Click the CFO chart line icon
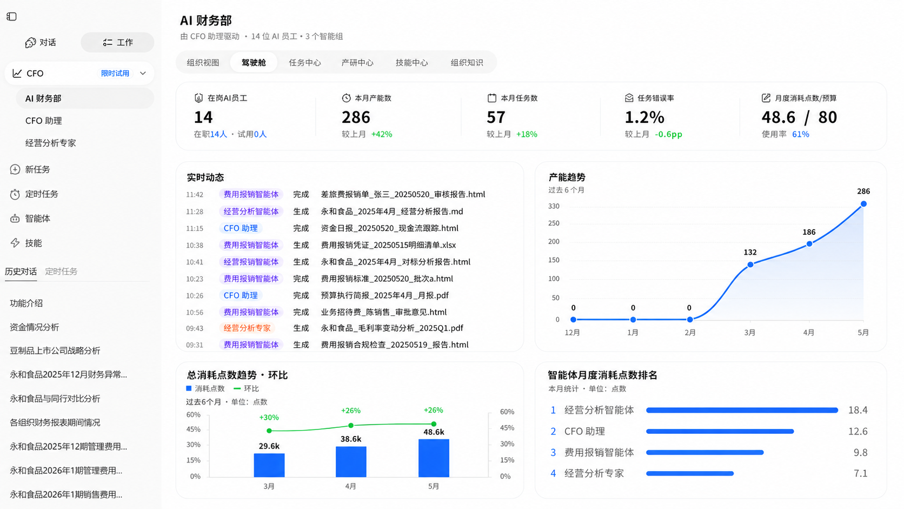This screenshot has width=904, height=509. coord(17,73)
